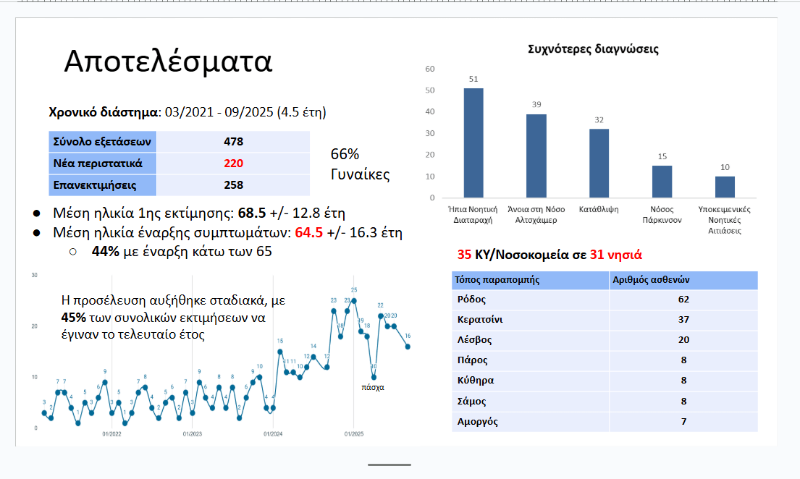Click the "Επανεκτιμήσεις" row label
800x479 pixels.
pos(103,185)
